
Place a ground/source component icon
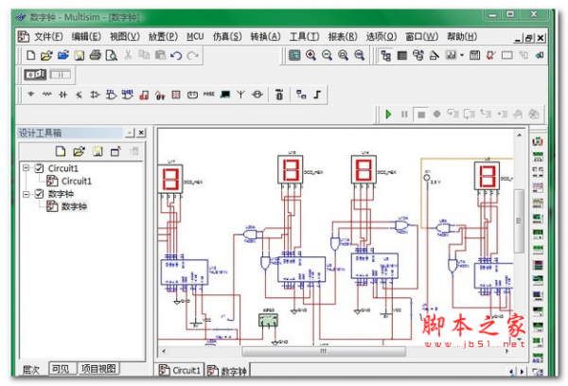pyautogui.click(x=30, y=95)
